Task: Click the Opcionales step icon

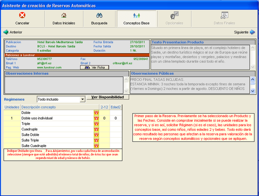Action: 175,15
